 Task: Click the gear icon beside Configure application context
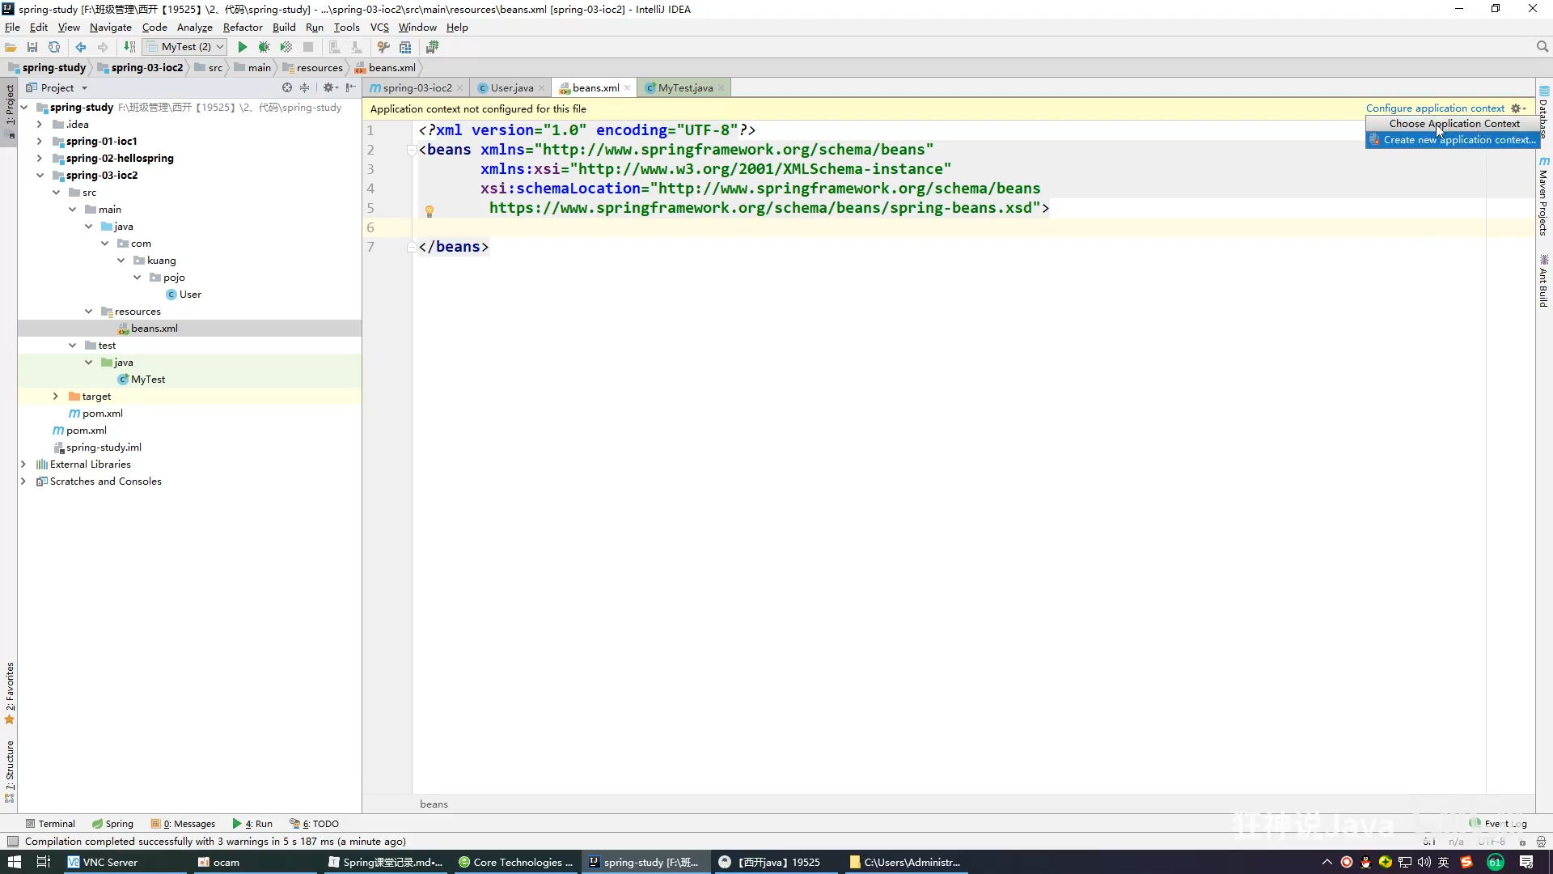pos(1518,108)
